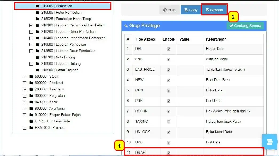Viewport: 279px width, 156px height.
Task: Click the Keterangan column header
Action: [x=216, y=39]
